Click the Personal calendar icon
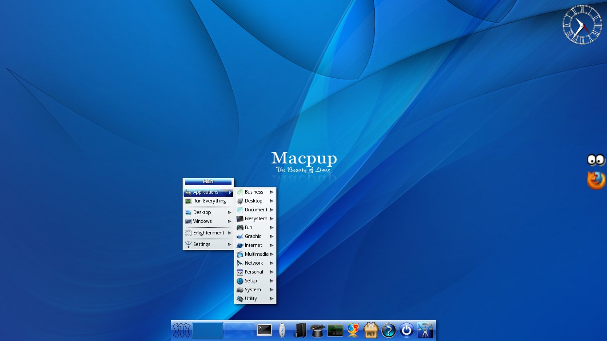Image resolution: width=607 pixels, height=341 pixels. [x=240, y=272]
